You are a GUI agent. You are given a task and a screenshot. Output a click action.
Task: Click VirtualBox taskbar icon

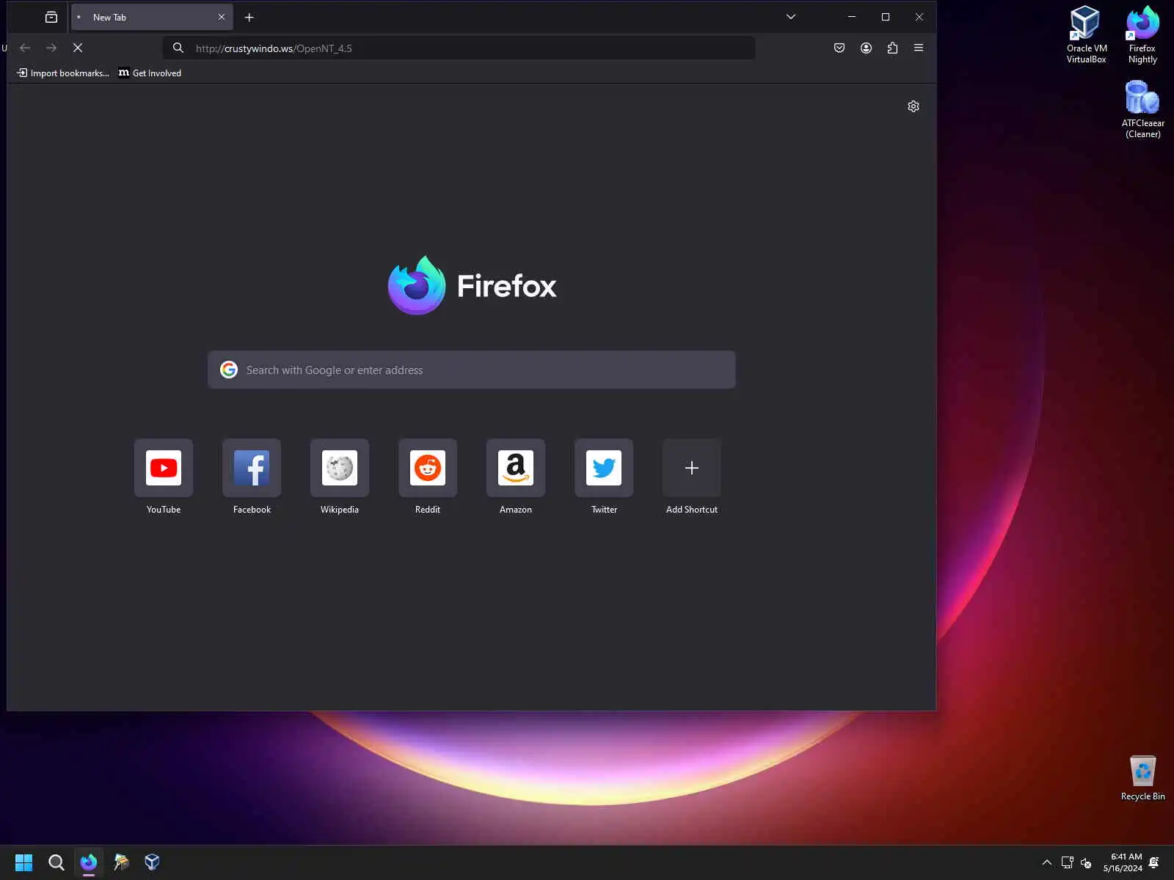coord(152,862)
